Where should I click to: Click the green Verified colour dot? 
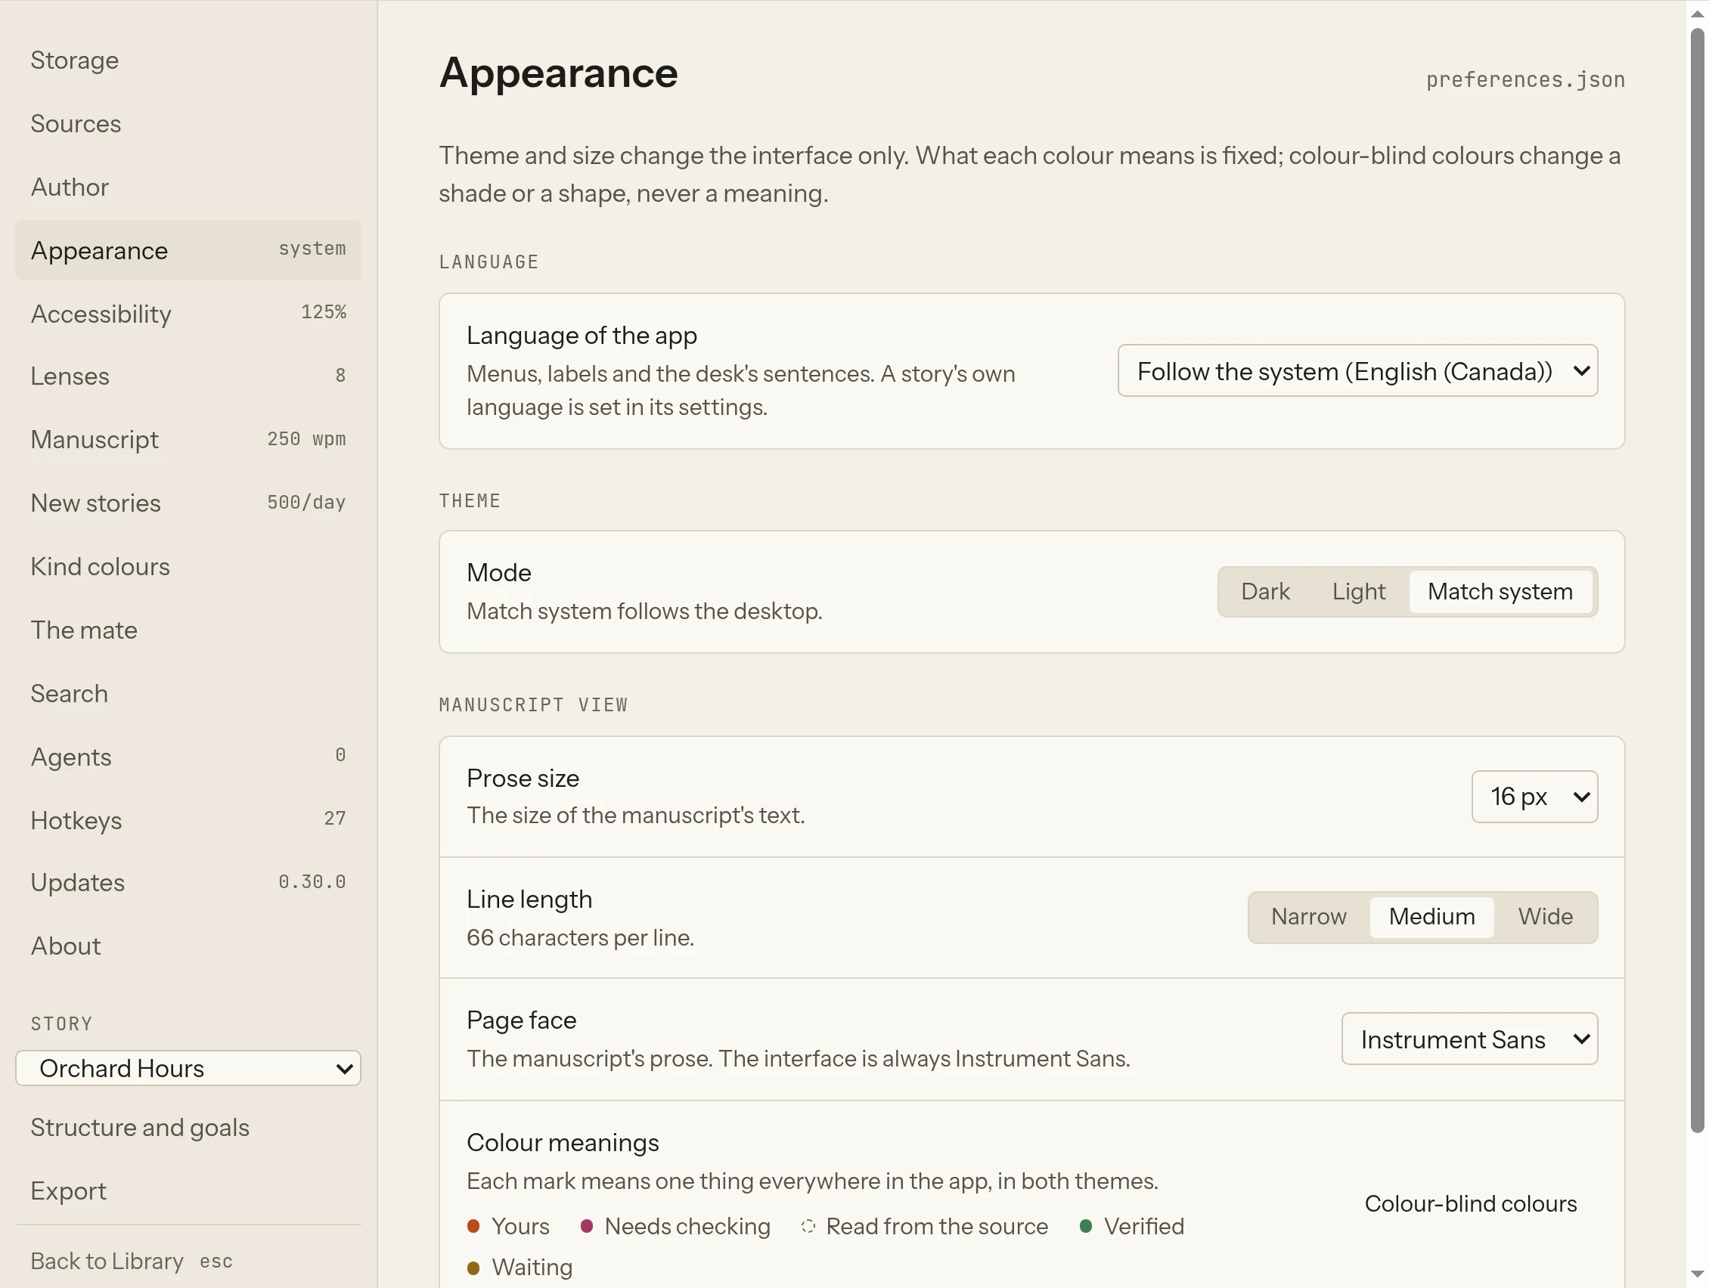[1085, 1226]
